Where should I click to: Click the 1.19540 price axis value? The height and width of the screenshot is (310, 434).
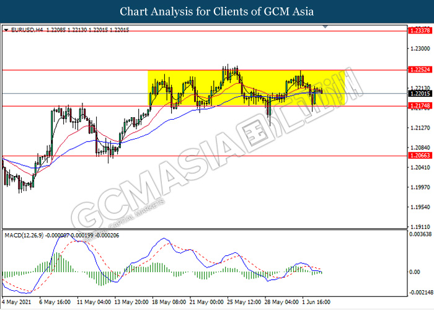420,206
